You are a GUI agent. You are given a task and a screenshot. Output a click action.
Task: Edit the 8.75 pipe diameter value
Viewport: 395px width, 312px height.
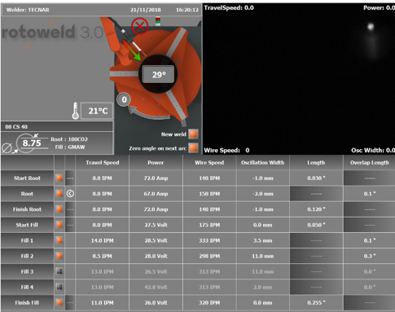tap(32, 143)
